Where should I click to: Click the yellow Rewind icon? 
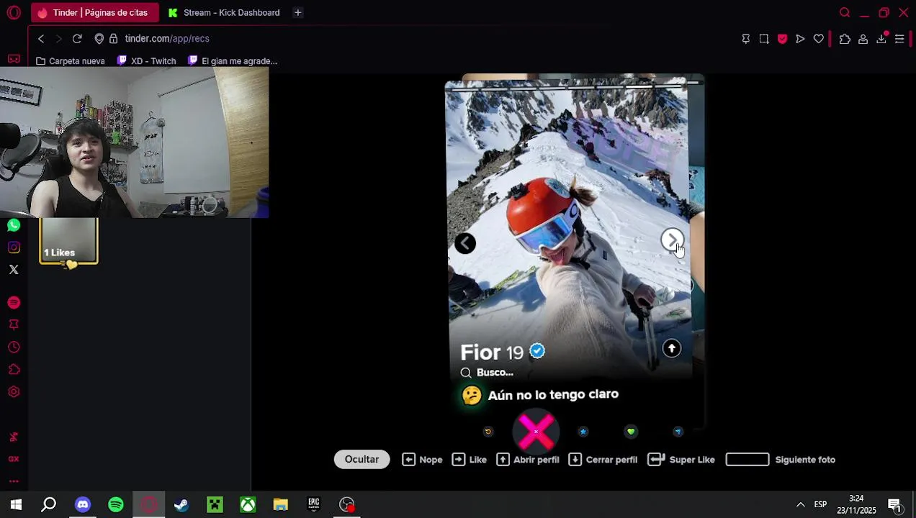click(x=488, y=432)
